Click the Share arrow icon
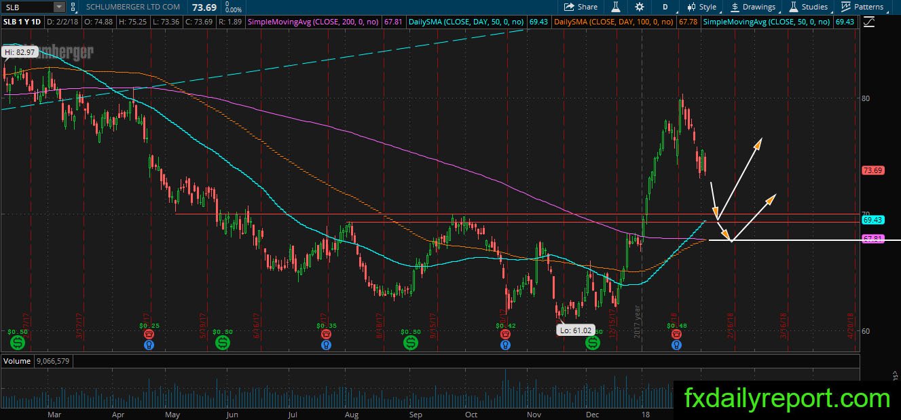Viewport: 901px width, 420px height. click(x=570, y=7)
